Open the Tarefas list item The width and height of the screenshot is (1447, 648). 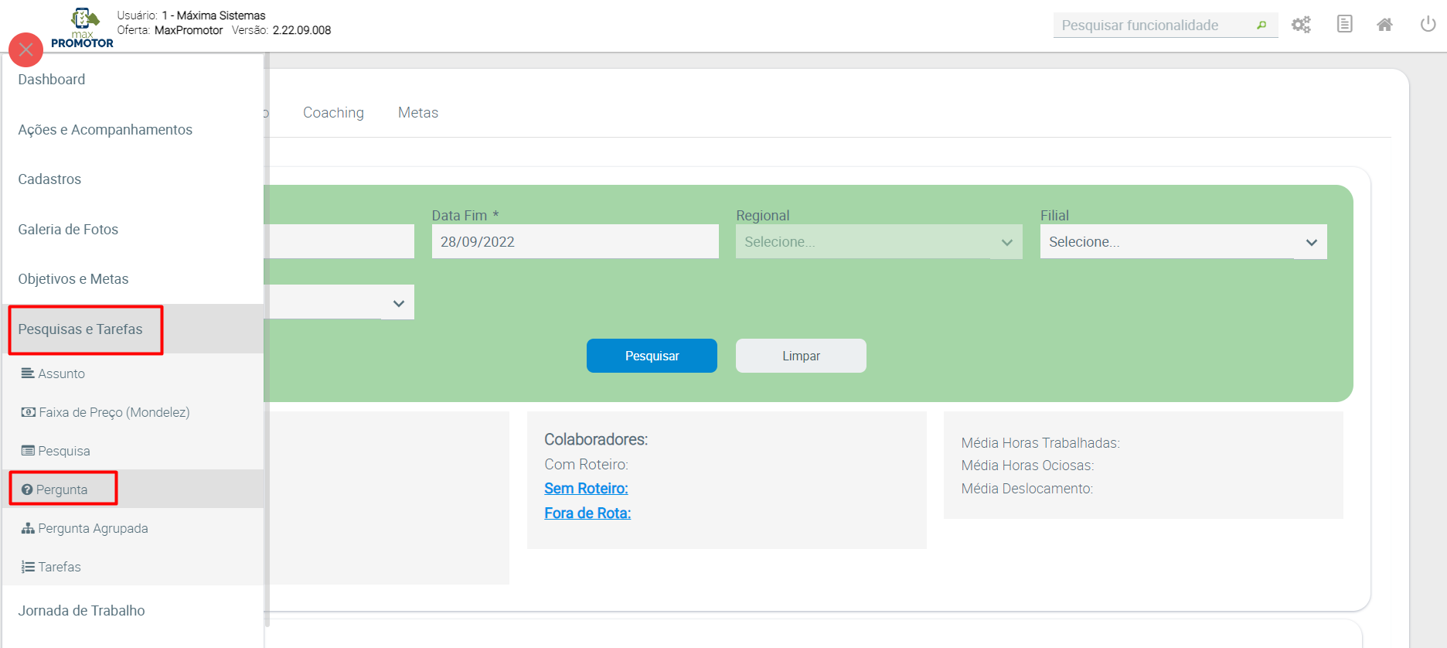coord(60,567)
